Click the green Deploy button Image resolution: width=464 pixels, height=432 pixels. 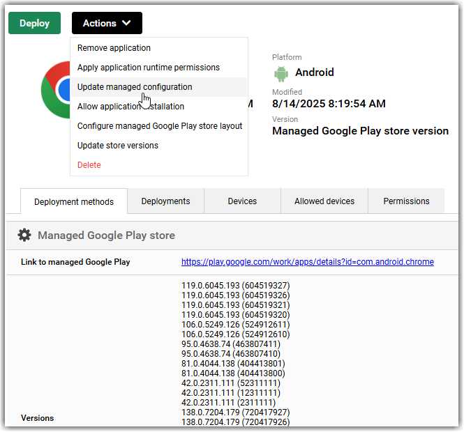[x=34, y=23]
